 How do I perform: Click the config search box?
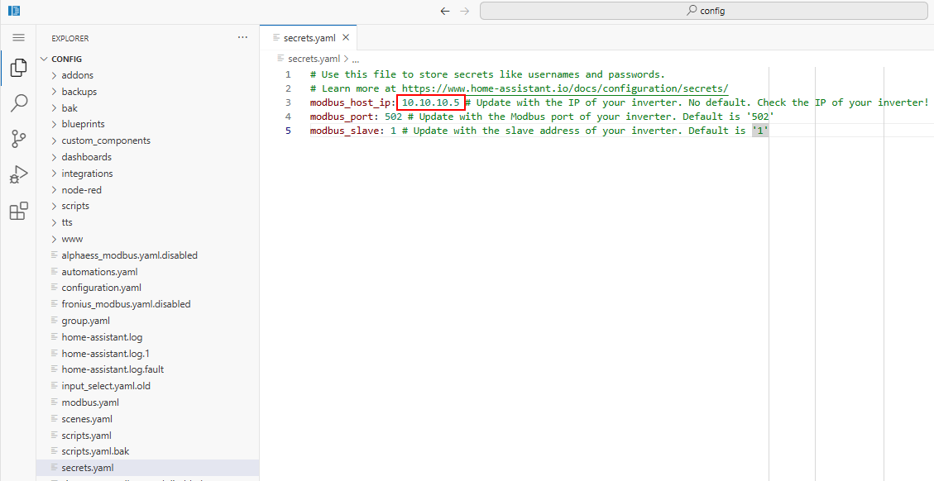703,11
